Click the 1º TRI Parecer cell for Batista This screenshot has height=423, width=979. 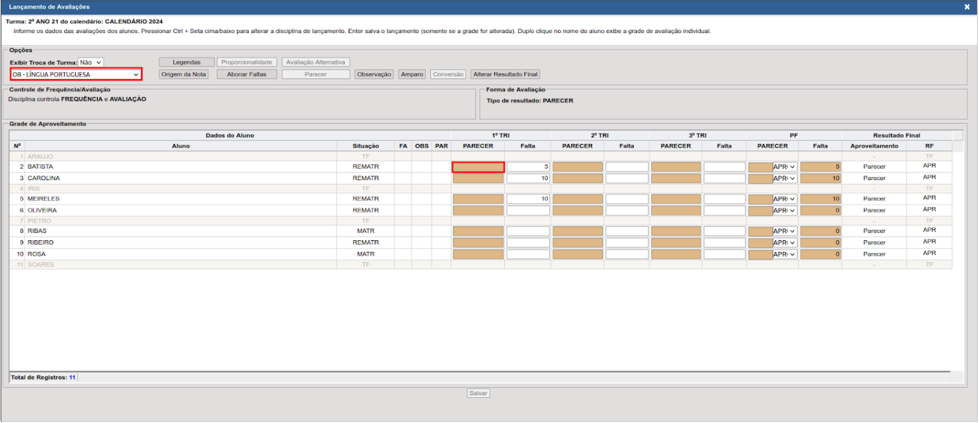click(x=478, y=167)
